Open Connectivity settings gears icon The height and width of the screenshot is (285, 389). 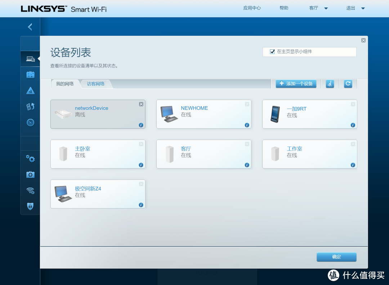(x=30, y=159)
